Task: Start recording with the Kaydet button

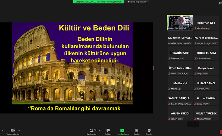Action: [x=136, y=130]
